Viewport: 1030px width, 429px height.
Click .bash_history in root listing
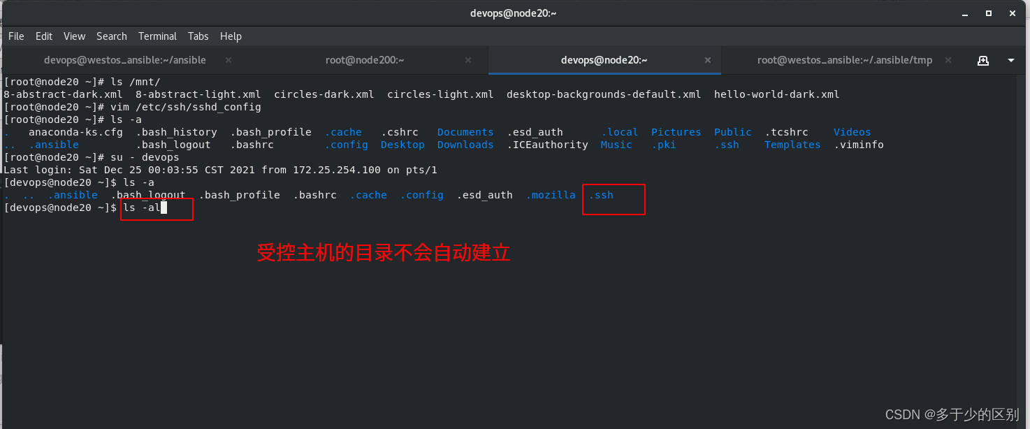[x=176, y=132]
